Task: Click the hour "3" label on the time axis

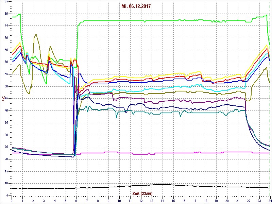Action: coord(44,200)
